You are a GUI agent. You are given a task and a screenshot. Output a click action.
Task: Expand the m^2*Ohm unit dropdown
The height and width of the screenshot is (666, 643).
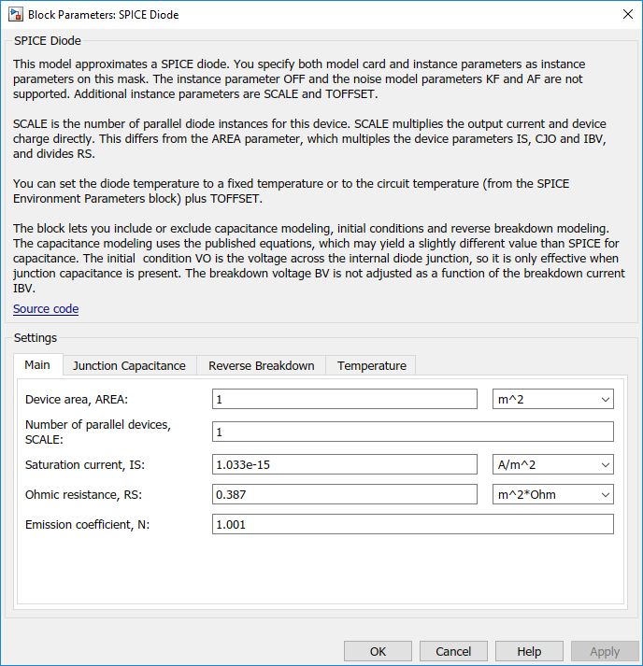coord(553,494)
